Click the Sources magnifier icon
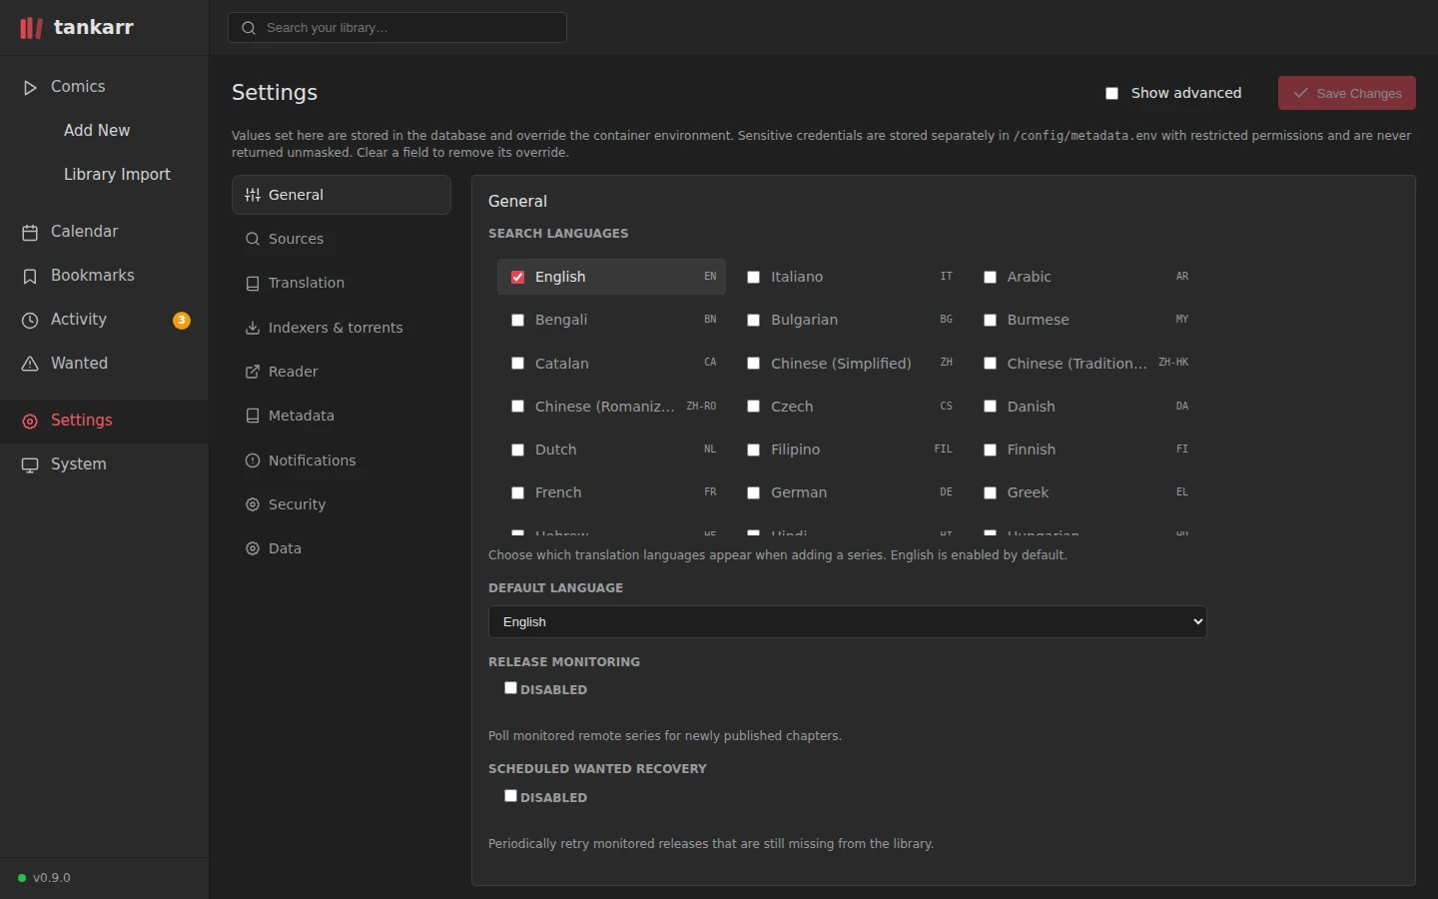 [x=253, y=240]
